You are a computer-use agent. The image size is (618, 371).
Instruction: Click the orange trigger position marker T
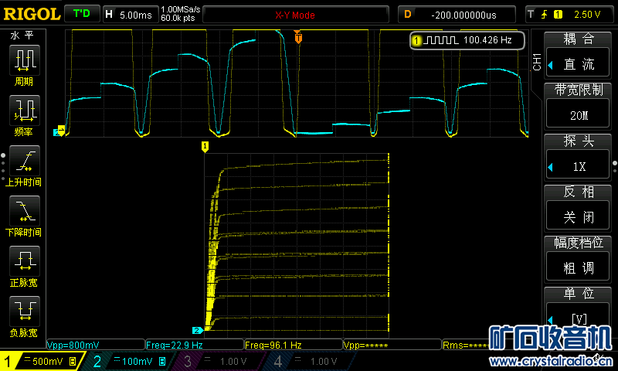click(x=298, y=37)
